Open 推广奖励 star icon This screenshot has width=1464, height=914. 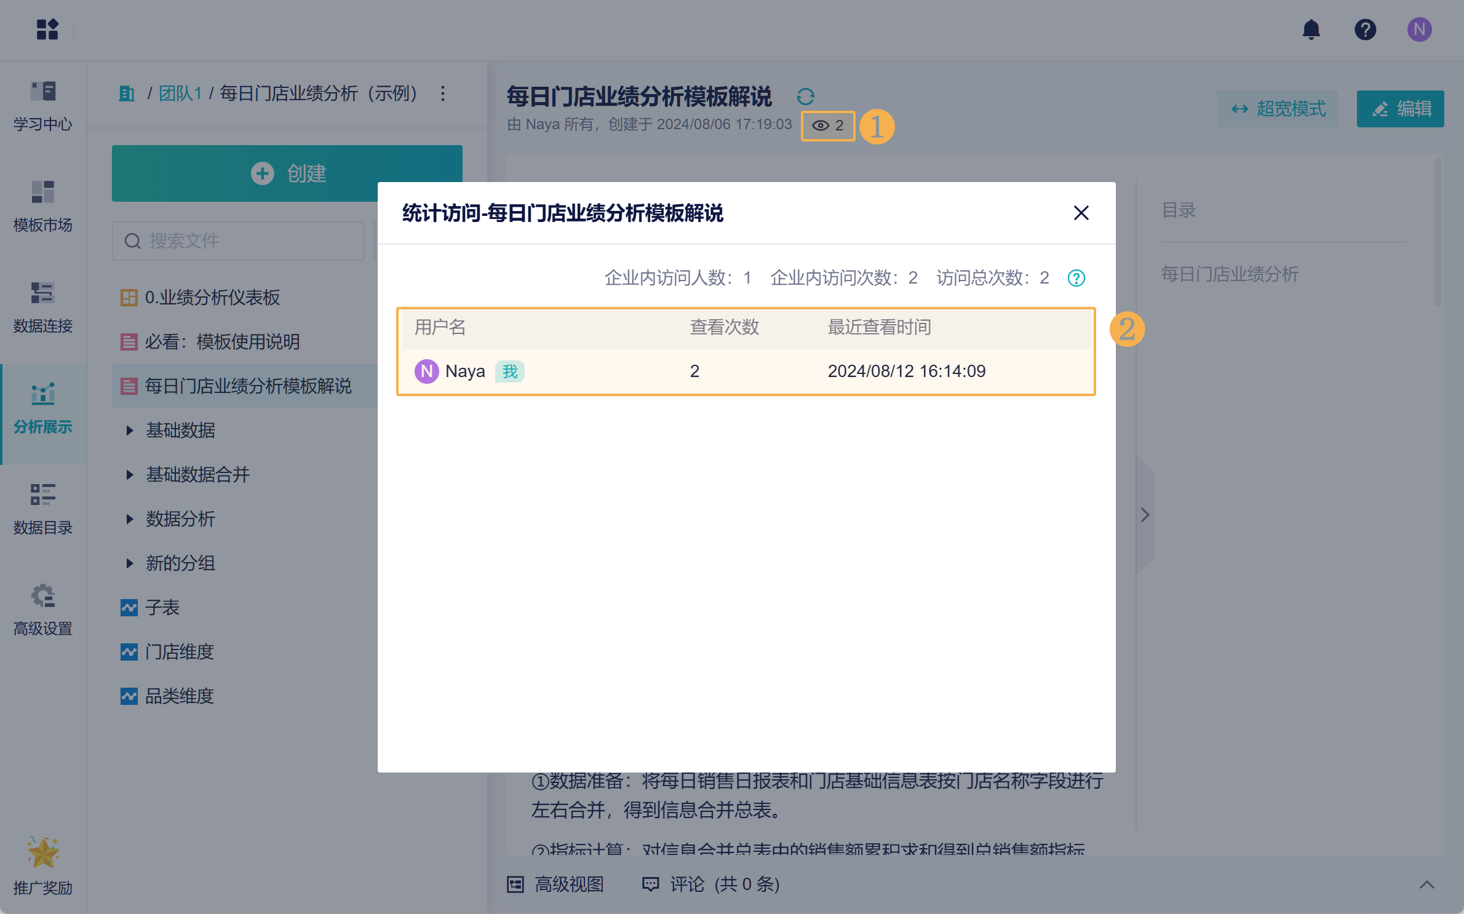(43, 852)
